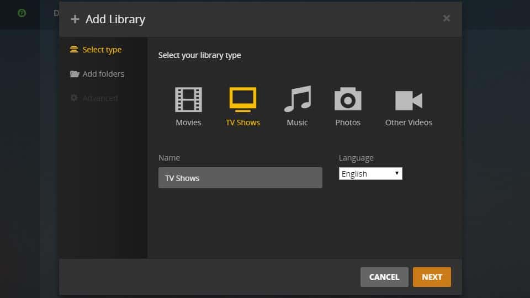Go to the Add folders step
Screen dimensions: 530x298
[x=103, y=74]
